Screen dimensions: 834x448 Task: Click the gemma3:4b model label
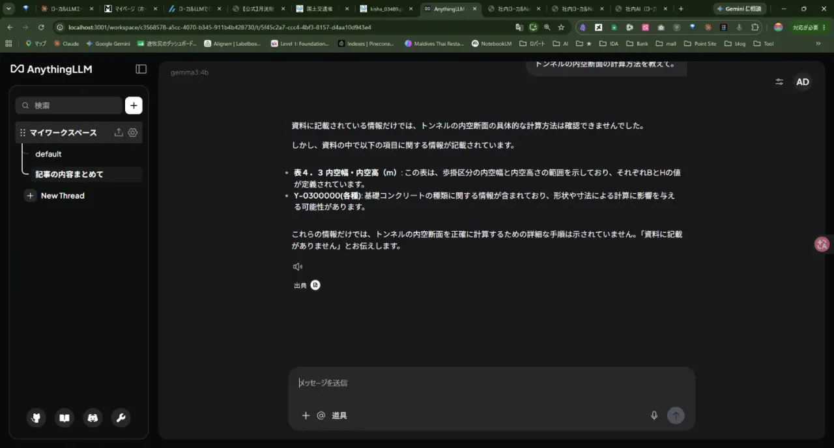(190, 72)
